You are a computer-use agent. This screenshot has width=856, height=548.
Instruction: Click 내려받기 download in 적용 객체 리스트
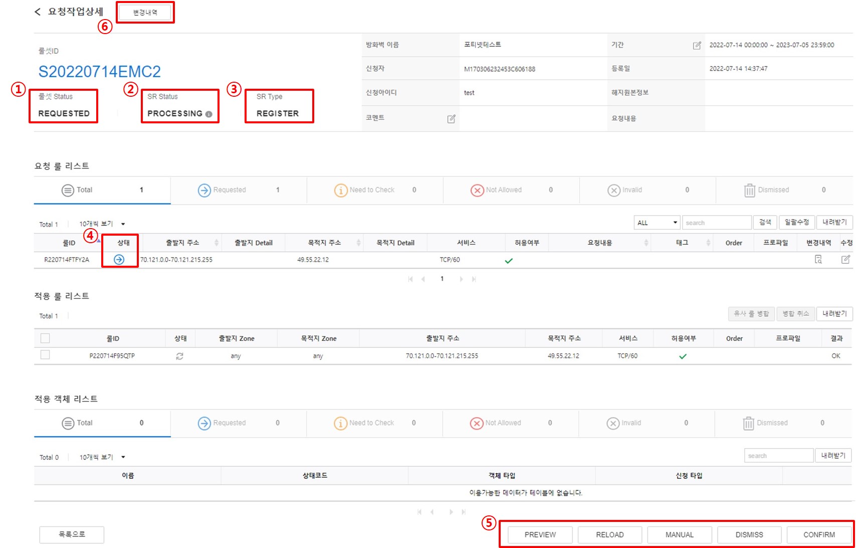(833, 456)
